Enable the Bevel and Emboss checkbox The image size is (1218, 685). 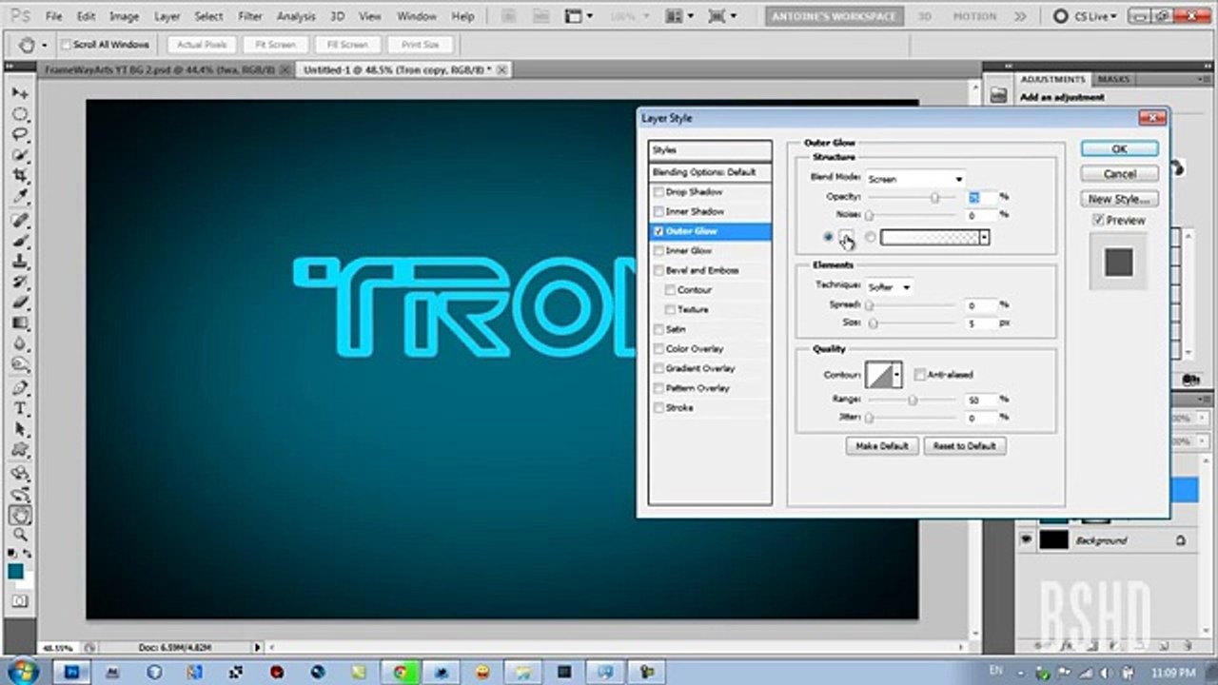(658, 270)
